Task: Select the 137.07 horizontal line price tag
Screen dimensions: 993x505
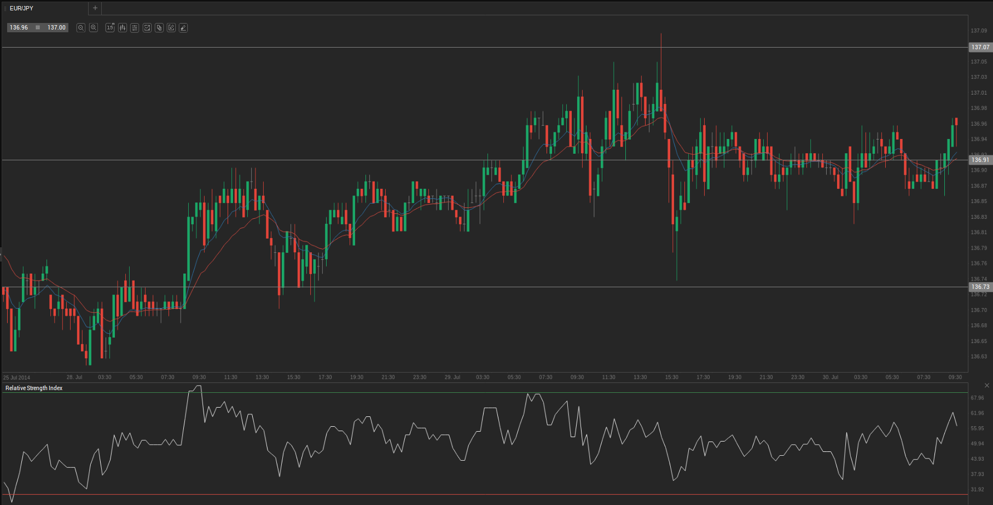Action: [980, 48]
